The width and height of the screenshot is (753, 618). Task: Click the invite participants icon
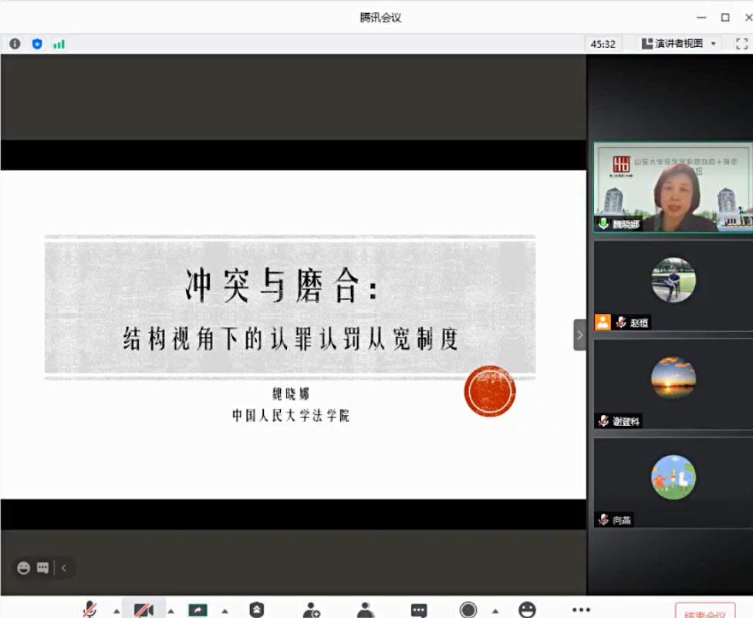(312, 610)
